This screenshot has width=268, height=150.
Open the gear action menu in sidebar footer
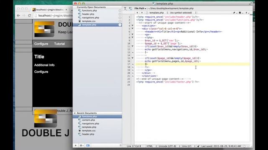(x=81, y=145)
